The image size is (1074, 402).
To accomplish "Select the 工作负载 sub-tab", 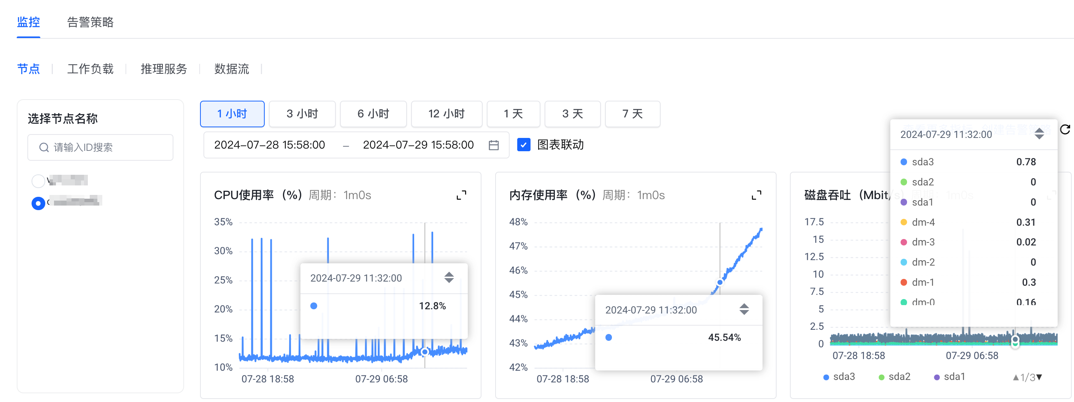I will click(90, 69).
